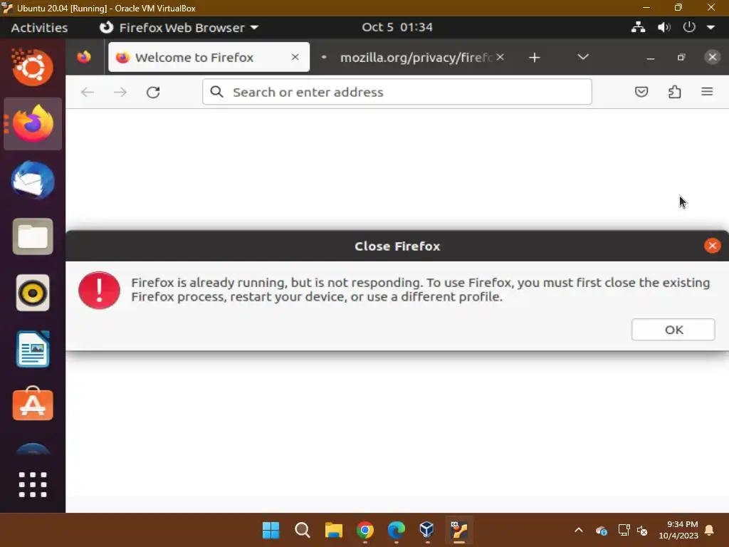The height and width of the screenshot is (547, 729).
Task: Open the Firefox View pinned icon
Action: (84, 57)
